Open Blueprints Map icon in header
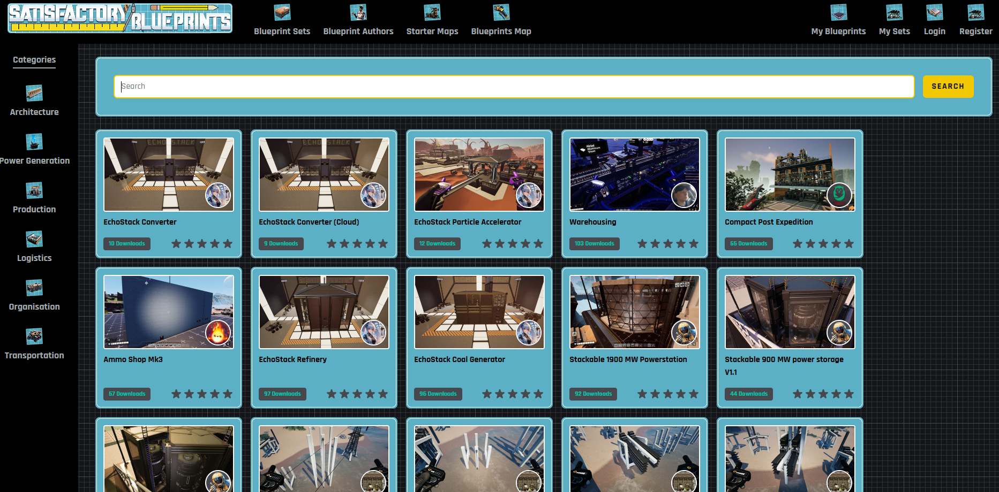 [x=501, y=12]
